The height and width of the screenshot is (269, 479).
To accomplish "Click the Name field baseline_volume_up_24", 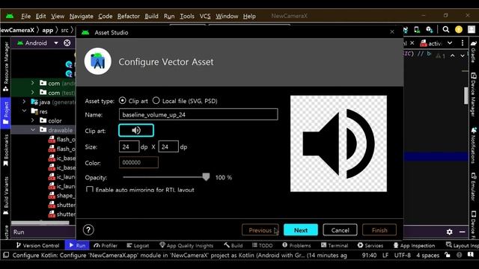I will pyautogui.click(x=198, y=114).
